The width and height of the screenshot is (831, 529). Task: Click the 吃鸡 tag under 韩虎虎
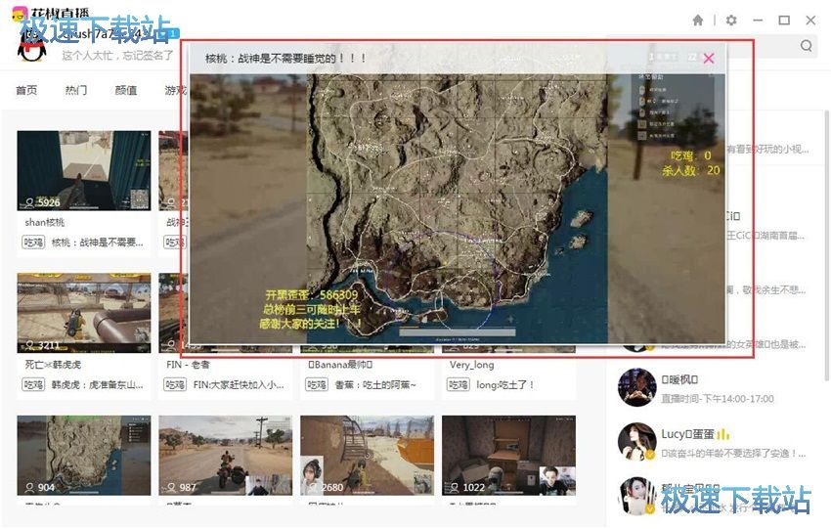click(33, 384)
